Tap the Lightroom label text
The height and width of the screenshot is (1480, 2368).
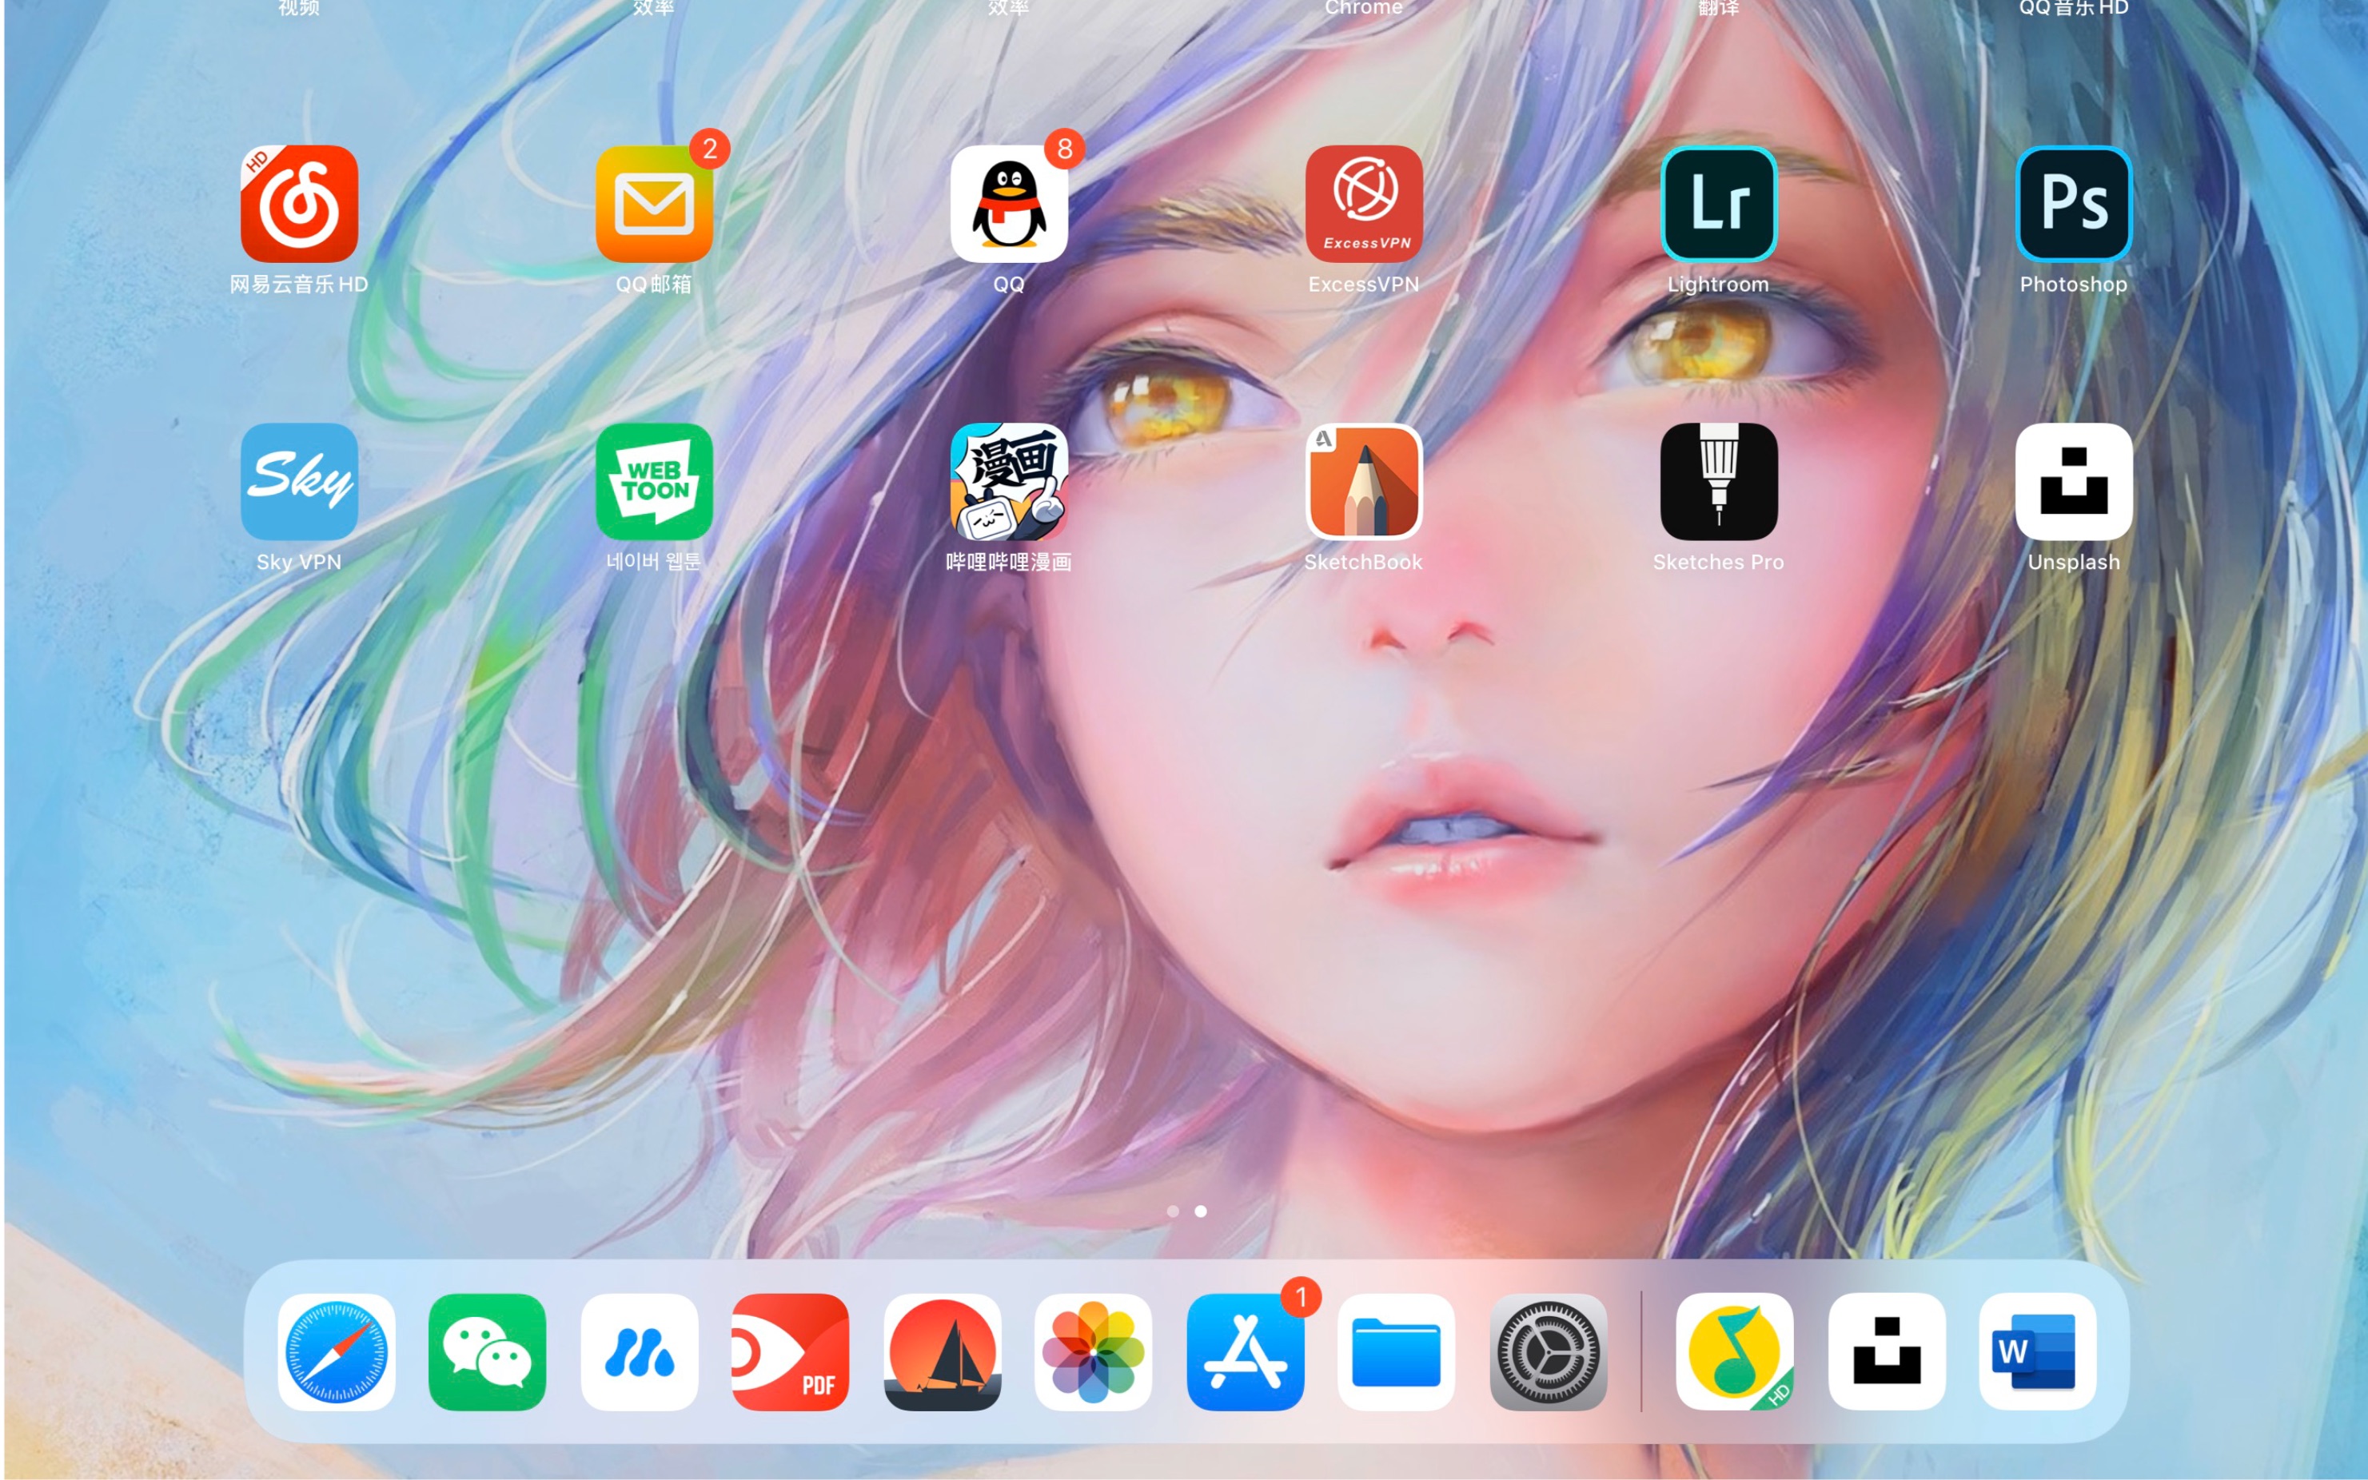(x=1718, y=284)
